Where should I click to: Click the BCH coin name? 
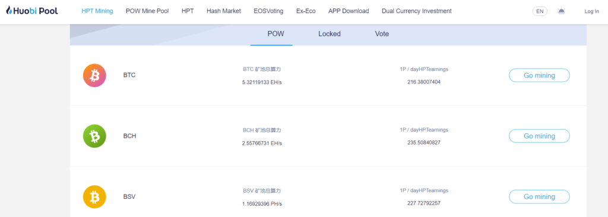pos(129,136)
